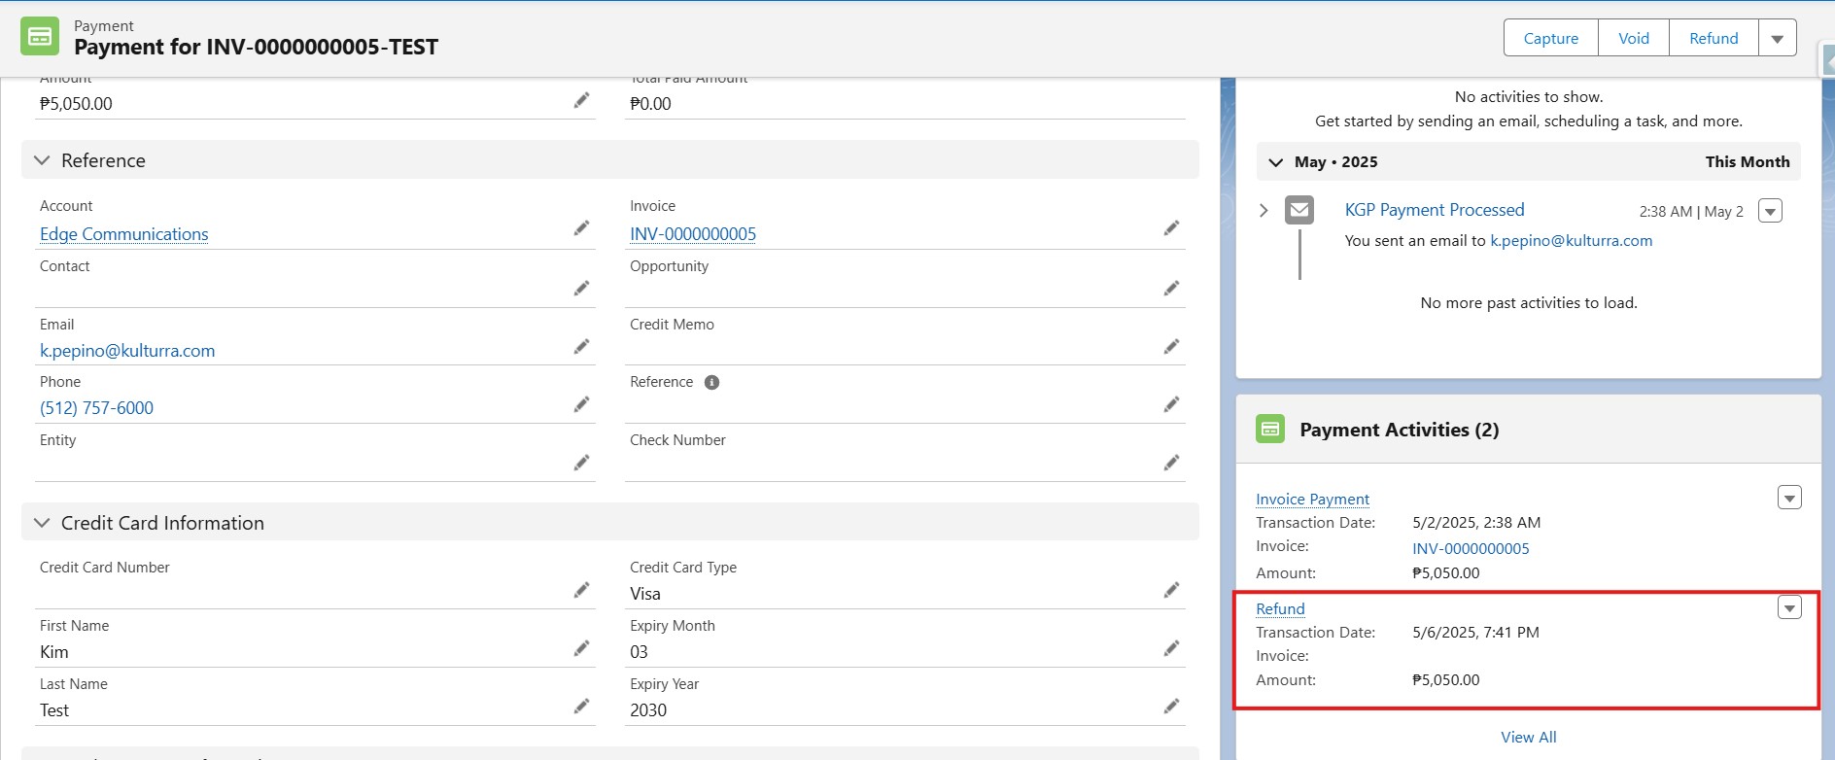Edit Credit Card Type via pencil icon
The height and width of the screenshot is (760, 1835).
point(1171,590)
